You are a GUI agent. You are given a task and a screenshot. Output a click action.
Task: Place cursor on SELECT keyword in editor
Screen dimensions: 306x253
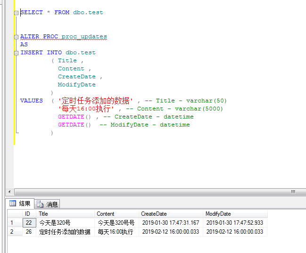point(32,12)
